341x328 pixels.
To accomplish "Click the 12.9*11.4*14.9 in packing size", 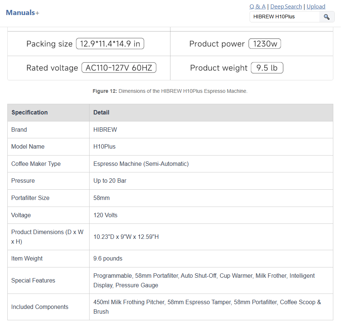I will [x=110, y=44].
